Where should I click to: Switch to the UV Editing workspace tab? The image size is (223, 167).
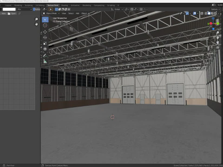(x=40, y=6)
